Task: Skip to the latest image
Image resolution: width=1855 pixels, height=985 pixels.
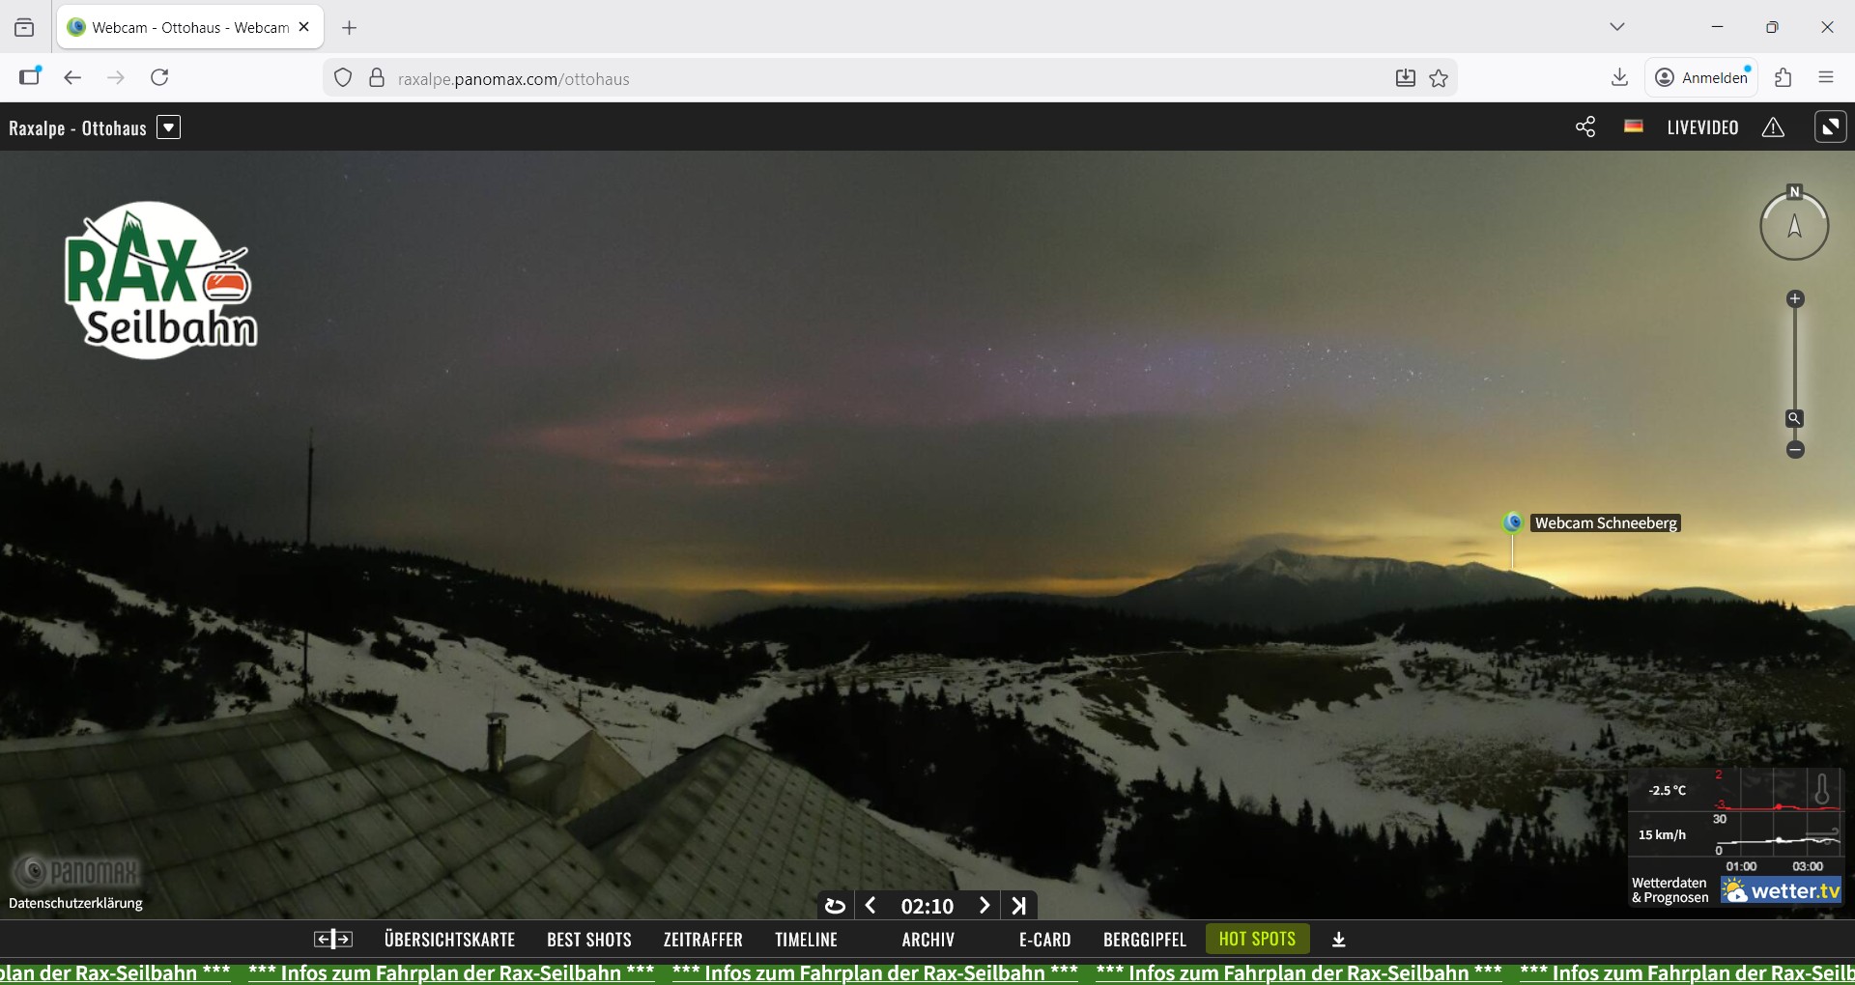Action: [x=1019, y=906]
